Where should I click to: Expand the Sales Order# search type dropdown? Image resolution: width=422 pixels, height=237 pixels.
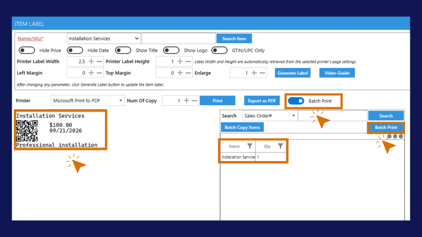(x=270, y=116)
